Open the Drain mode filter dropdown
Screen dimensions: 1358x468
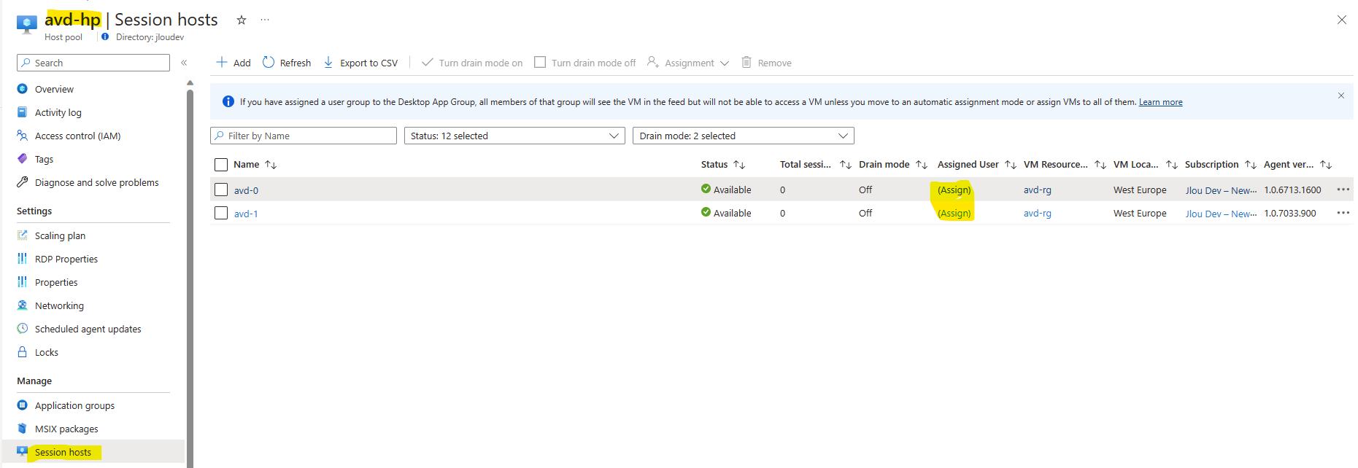coord(743,136)
